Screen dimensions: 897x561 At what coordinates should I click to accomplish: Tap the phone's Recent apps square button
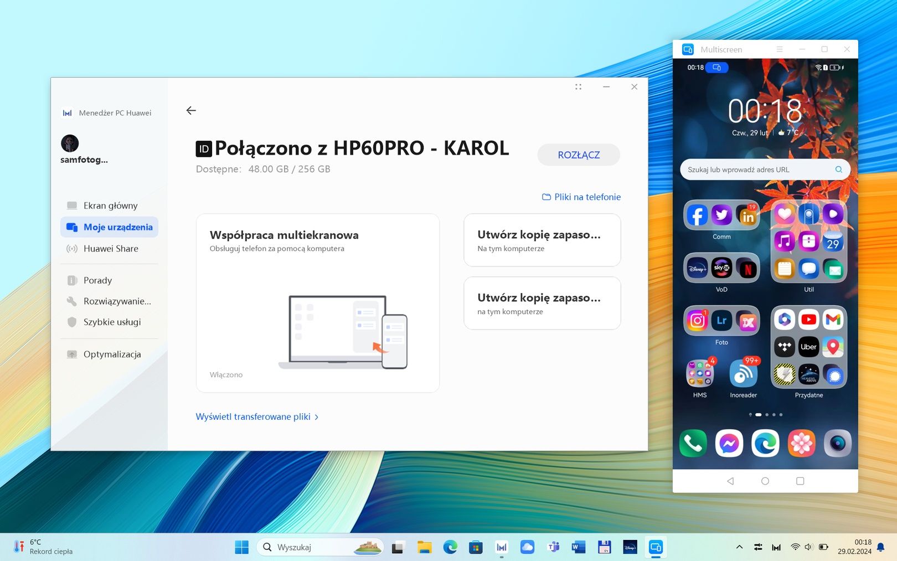800,481
